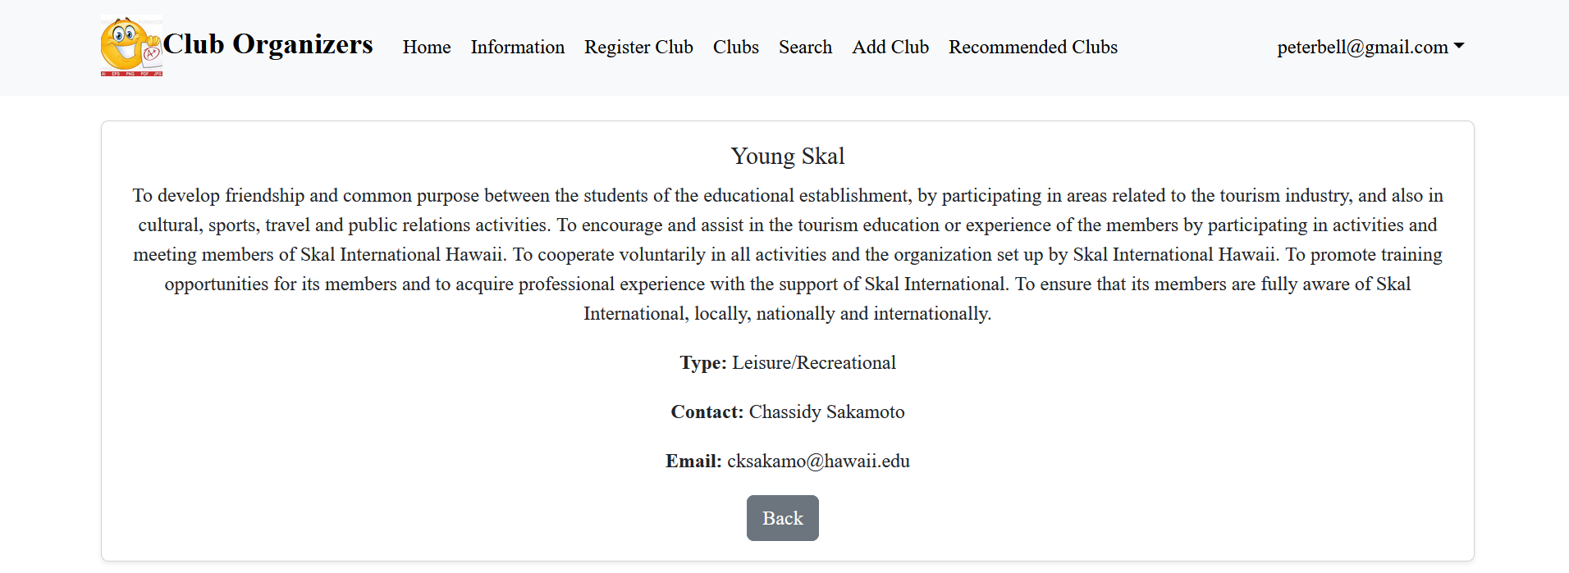Click the cksakamo@hawaii.edu email address

pyautogui.click(x=818, y=461)
